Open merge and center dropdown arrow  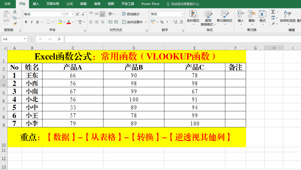(146, 22)
